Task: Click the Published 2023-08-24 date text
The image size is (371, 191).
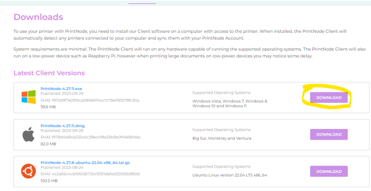Action: 62,167
